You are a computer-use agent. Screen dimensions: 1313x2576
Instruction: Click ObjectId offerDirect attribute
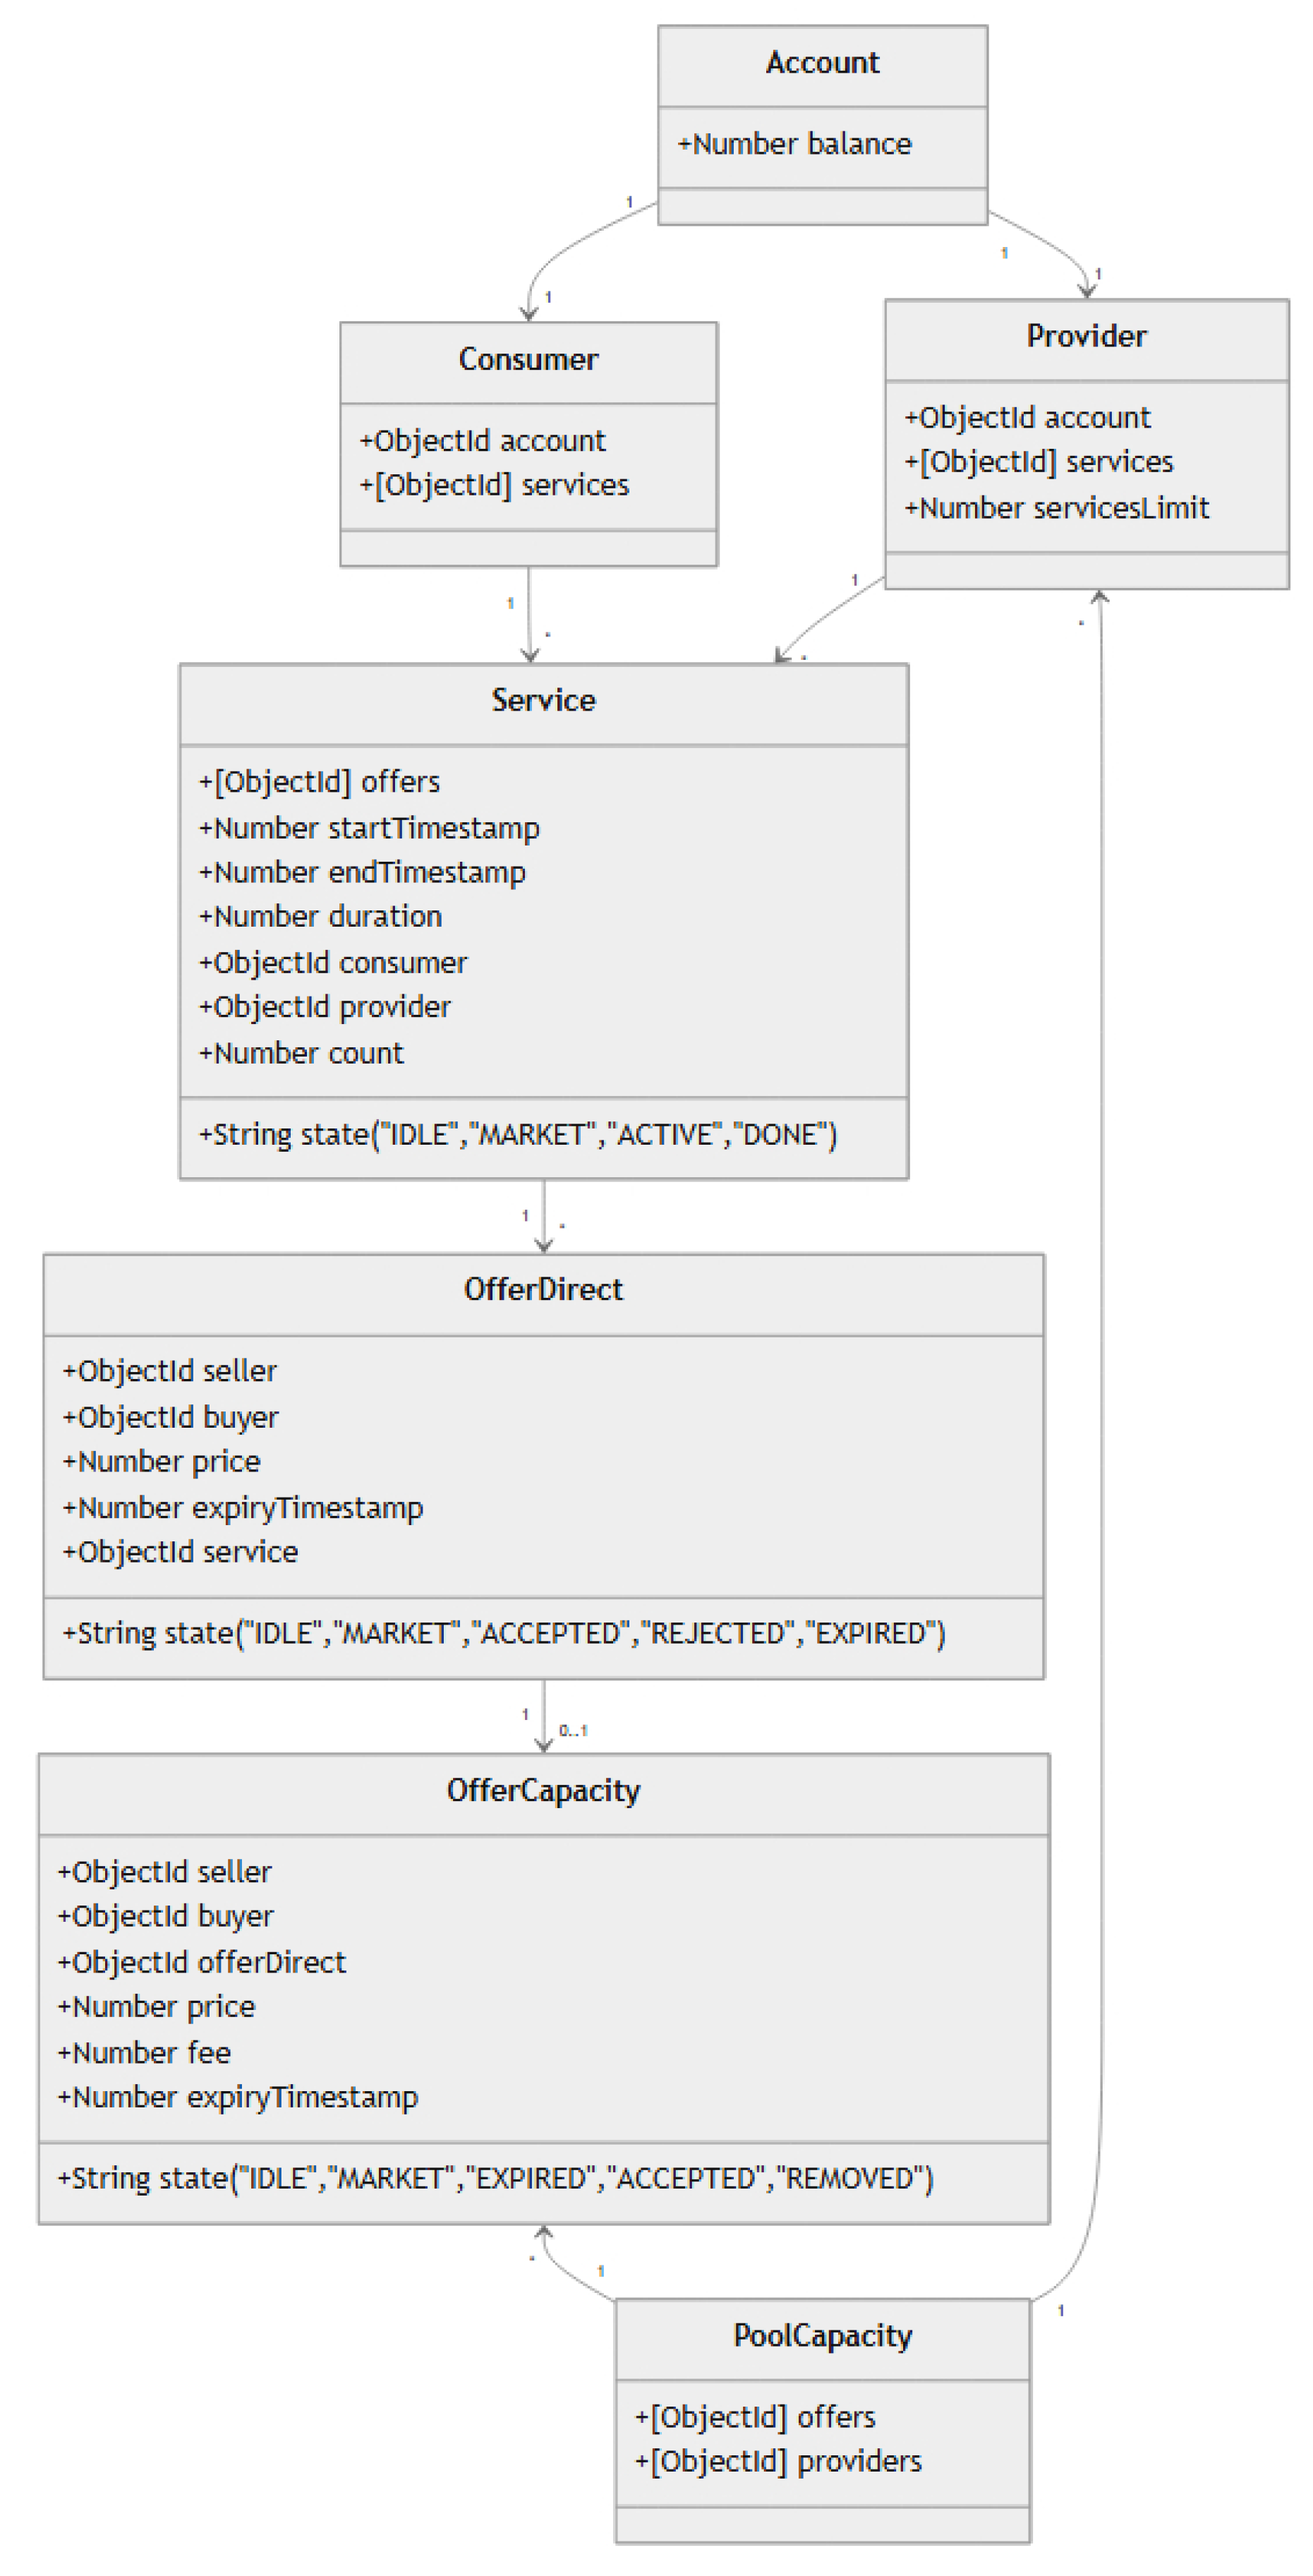coord(201,1962)
